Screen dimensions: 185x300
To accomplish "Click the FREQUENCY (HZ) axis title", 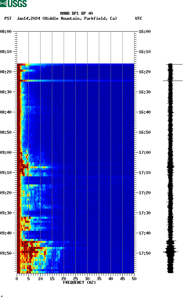I will coord(79,283).
